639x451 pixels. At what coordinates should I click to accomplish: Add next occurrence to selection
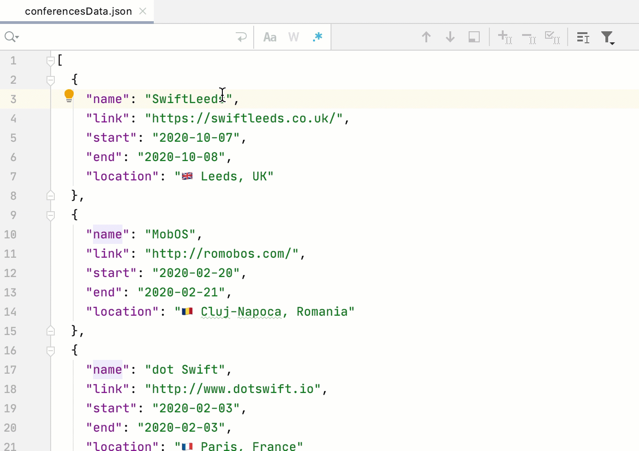pyautogui.click(x=505, y=37)
